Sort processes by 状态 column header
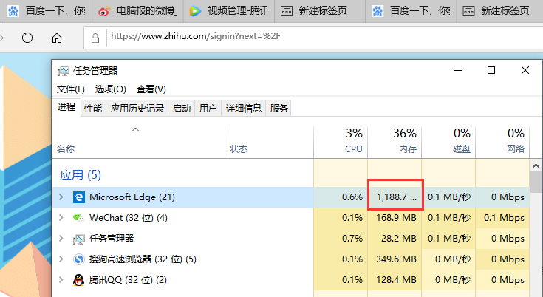 pyautogui.click(x=269, y=143)
